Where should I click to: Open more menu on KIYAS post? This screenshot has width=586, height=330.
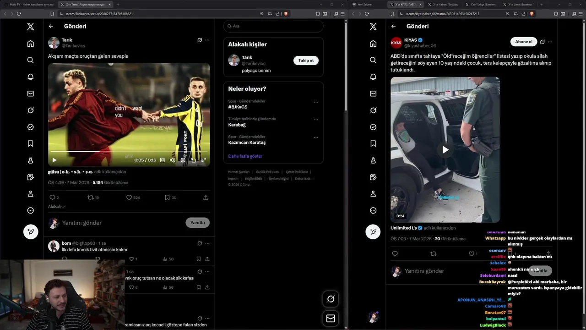550,42
